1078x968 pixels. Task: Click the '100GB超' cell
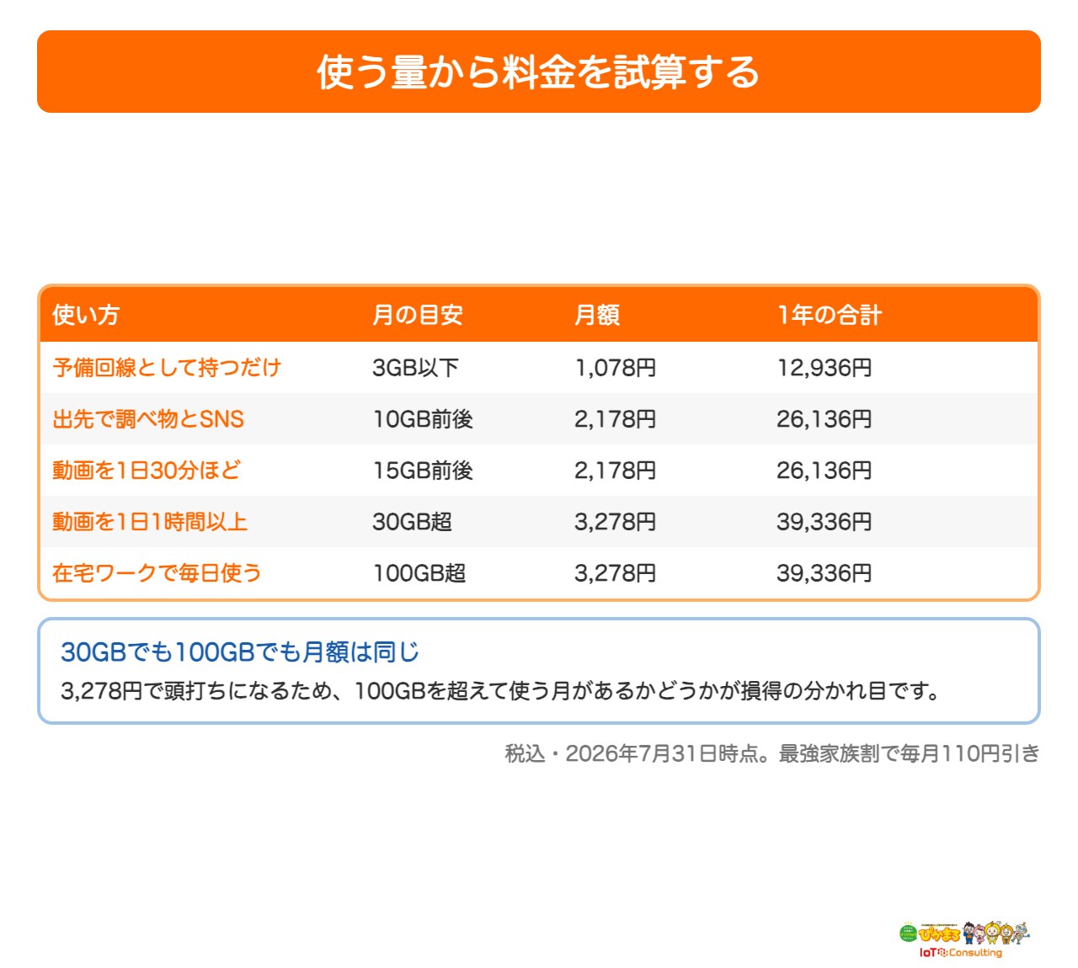pos(419,572)
